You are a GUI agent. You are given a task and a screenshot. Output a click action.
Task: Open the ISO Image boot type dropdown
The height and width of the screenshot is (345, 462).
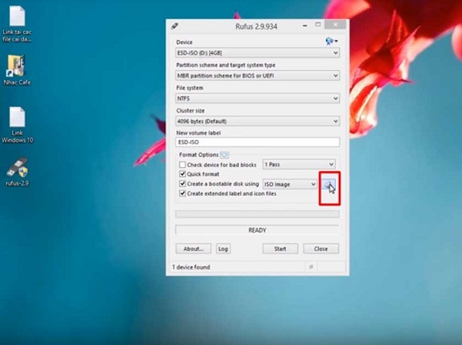290,184
